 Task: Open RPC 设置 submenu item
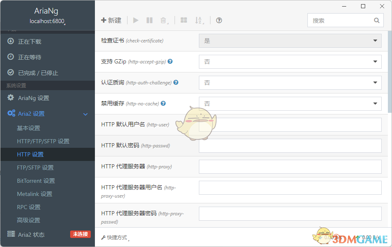tap(47, 207)
